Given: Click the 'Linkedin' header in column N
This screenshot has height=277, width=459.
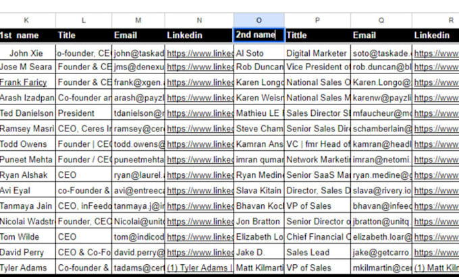Looking at the screenshot, I should coord(199,35).
